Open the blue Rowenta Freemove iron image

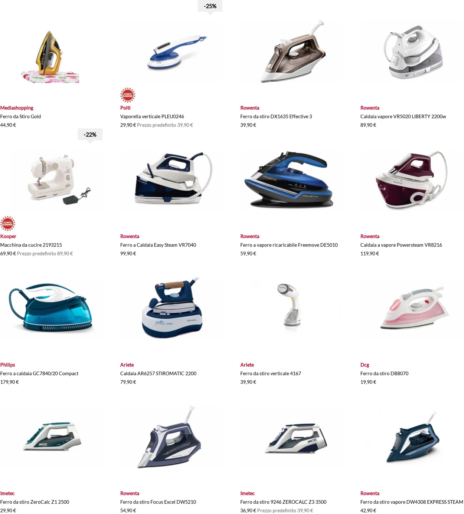291,181
